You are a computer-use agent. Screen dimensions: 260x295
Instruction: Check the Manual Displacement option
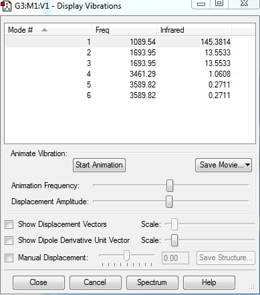(x=9, y=258)
